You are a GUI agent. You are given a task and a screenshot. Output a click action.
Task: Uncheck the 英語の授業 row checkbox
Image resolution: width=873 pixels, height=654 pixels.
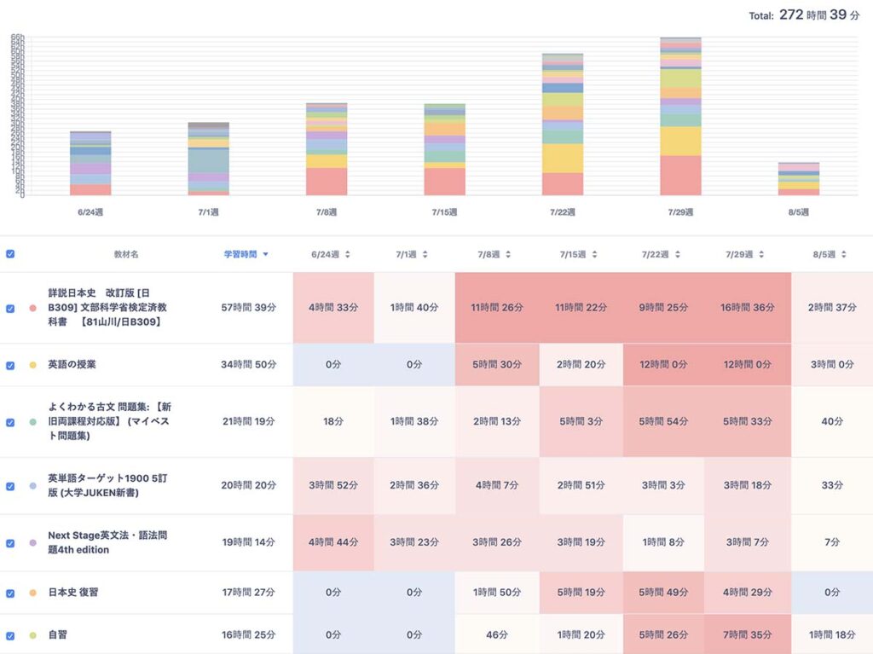(10, 365)
